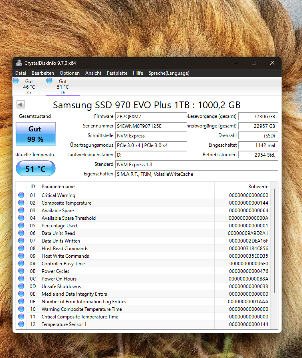Viewport: 302px width, 358px height.
Task: Click the Parametername column header
Action: pos(127,187)
